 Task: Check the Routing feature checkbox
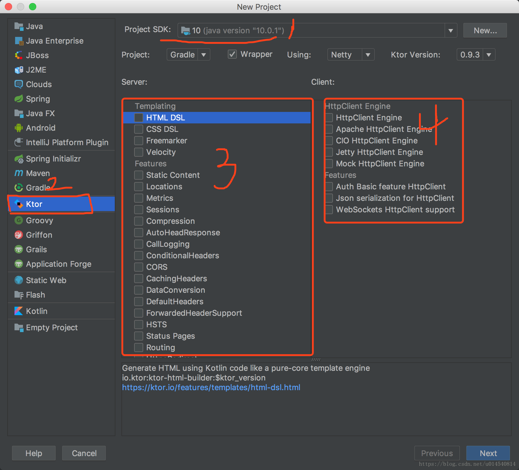pyautogui.click(x=139, y=348)
